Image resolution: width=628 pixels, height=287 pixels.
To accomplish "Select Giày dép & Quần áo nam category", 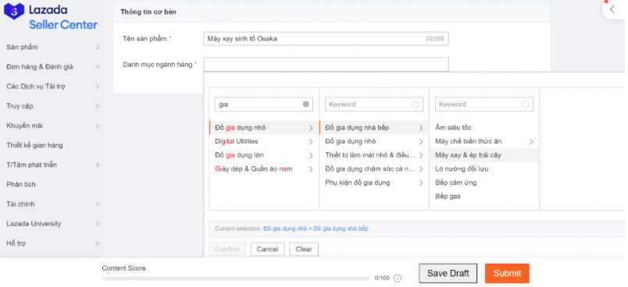I will point(264,168).
